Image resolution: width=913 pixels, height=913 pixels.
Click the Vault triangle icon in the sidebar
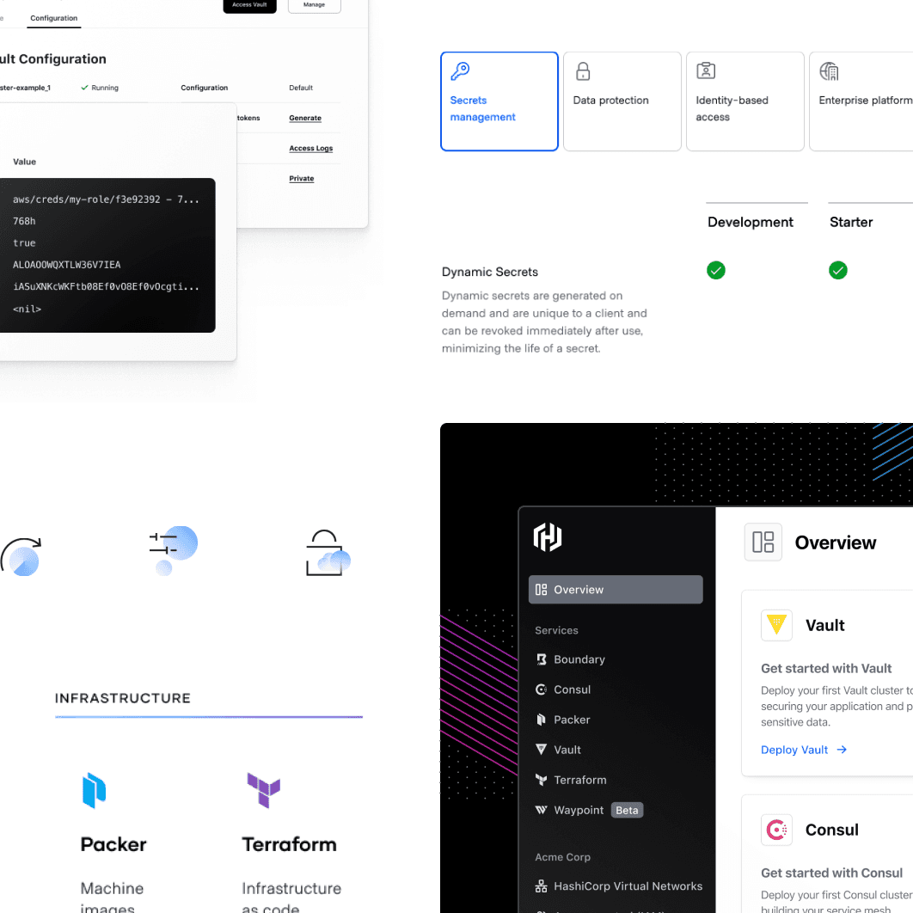[x=541, y=750]
